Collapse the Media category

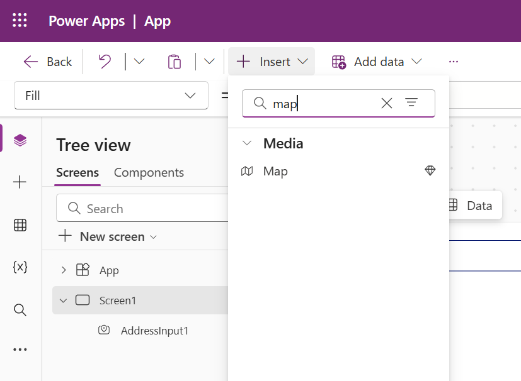247,143
